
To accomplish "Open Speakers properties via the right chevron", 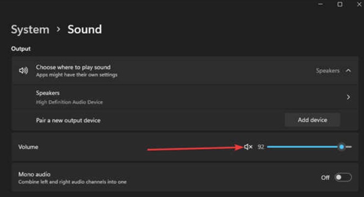I will click(x=348, y=97).
